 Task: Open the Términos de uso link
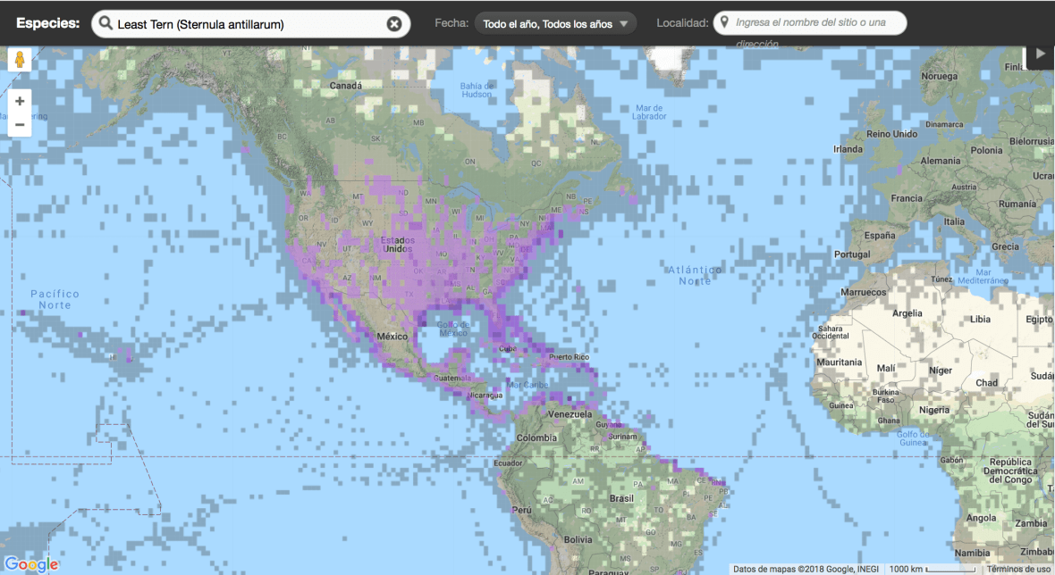pos(1018,569)
